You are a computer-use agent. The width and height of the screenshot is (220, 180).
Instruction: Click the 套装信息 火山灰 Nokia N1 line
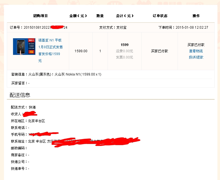pos(56,74)
